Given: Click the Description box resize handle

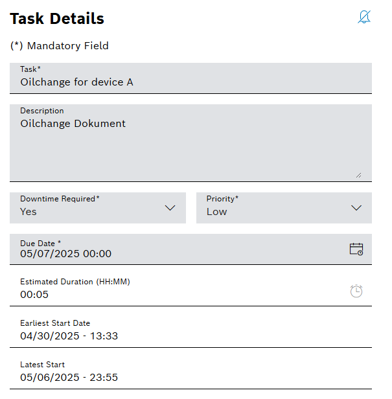Looking at the screenshot, I should 358,174.
